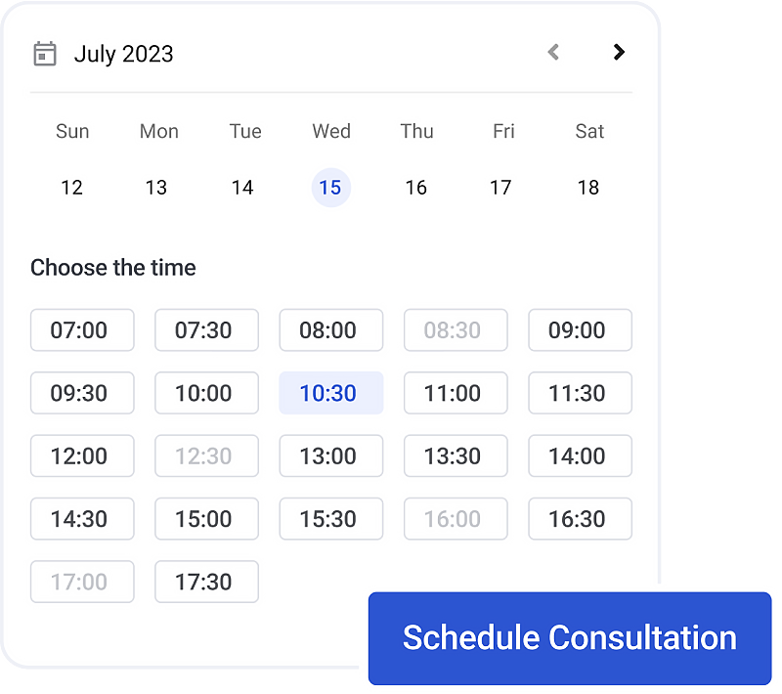Choose Thursday 16 as the date
Viewport: 782px width, 694px height.
click(416, 188)
